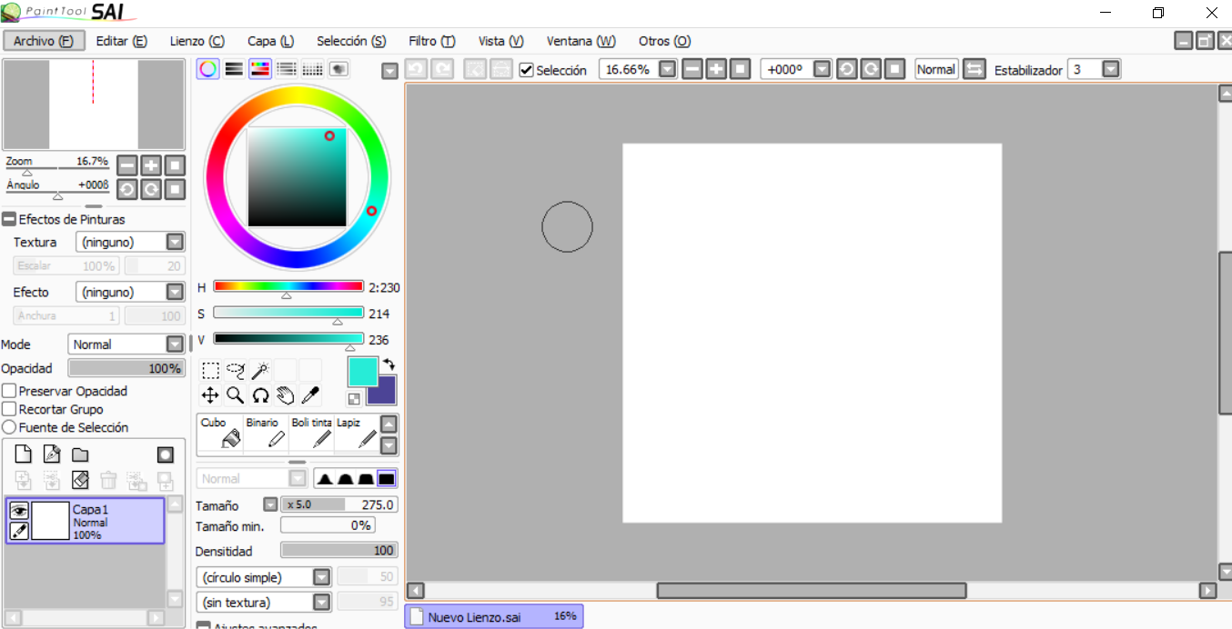Viewport: 1232px width, 629px height.
Task: Open the Textura dropdown
Action: click(176, 243)
